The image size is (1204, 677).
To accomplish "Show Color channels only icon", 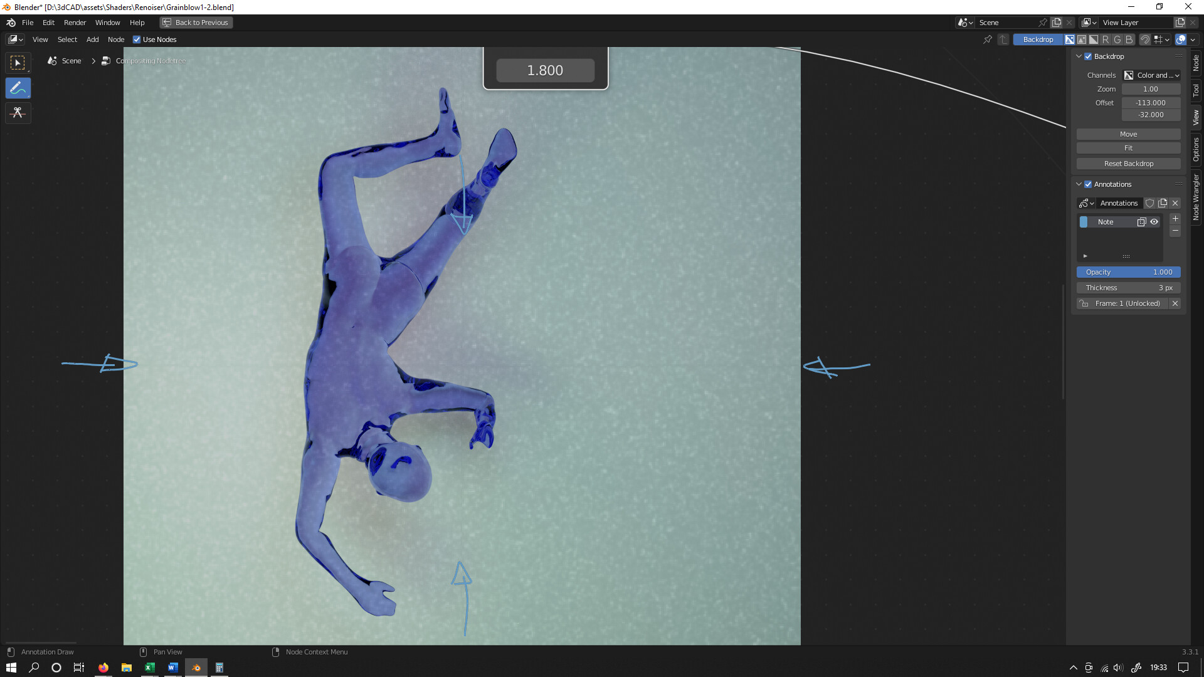I will 1082,39.
